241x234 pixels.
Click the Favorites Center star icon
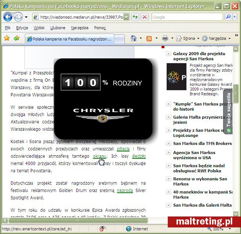click(x=7, y=38)
